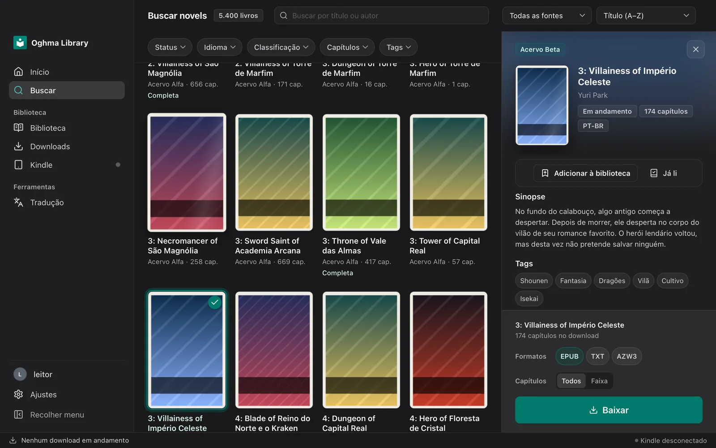Click the download status icon in status bar

click(x=13, y=440)
